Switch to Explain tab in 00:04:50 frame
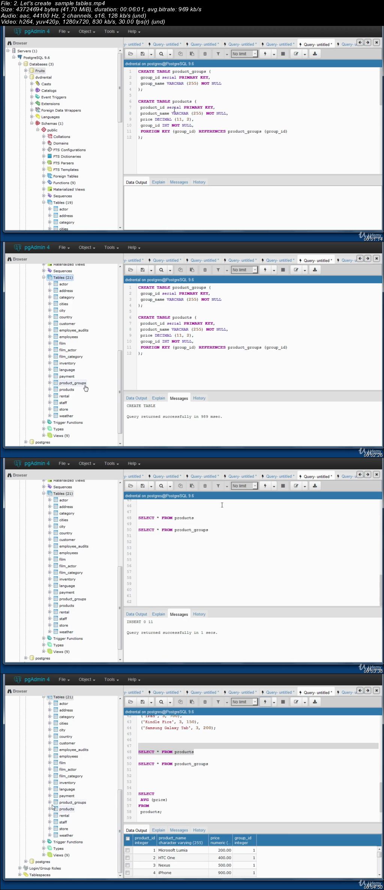Screen dimensions: 384x890 (158, 830)
